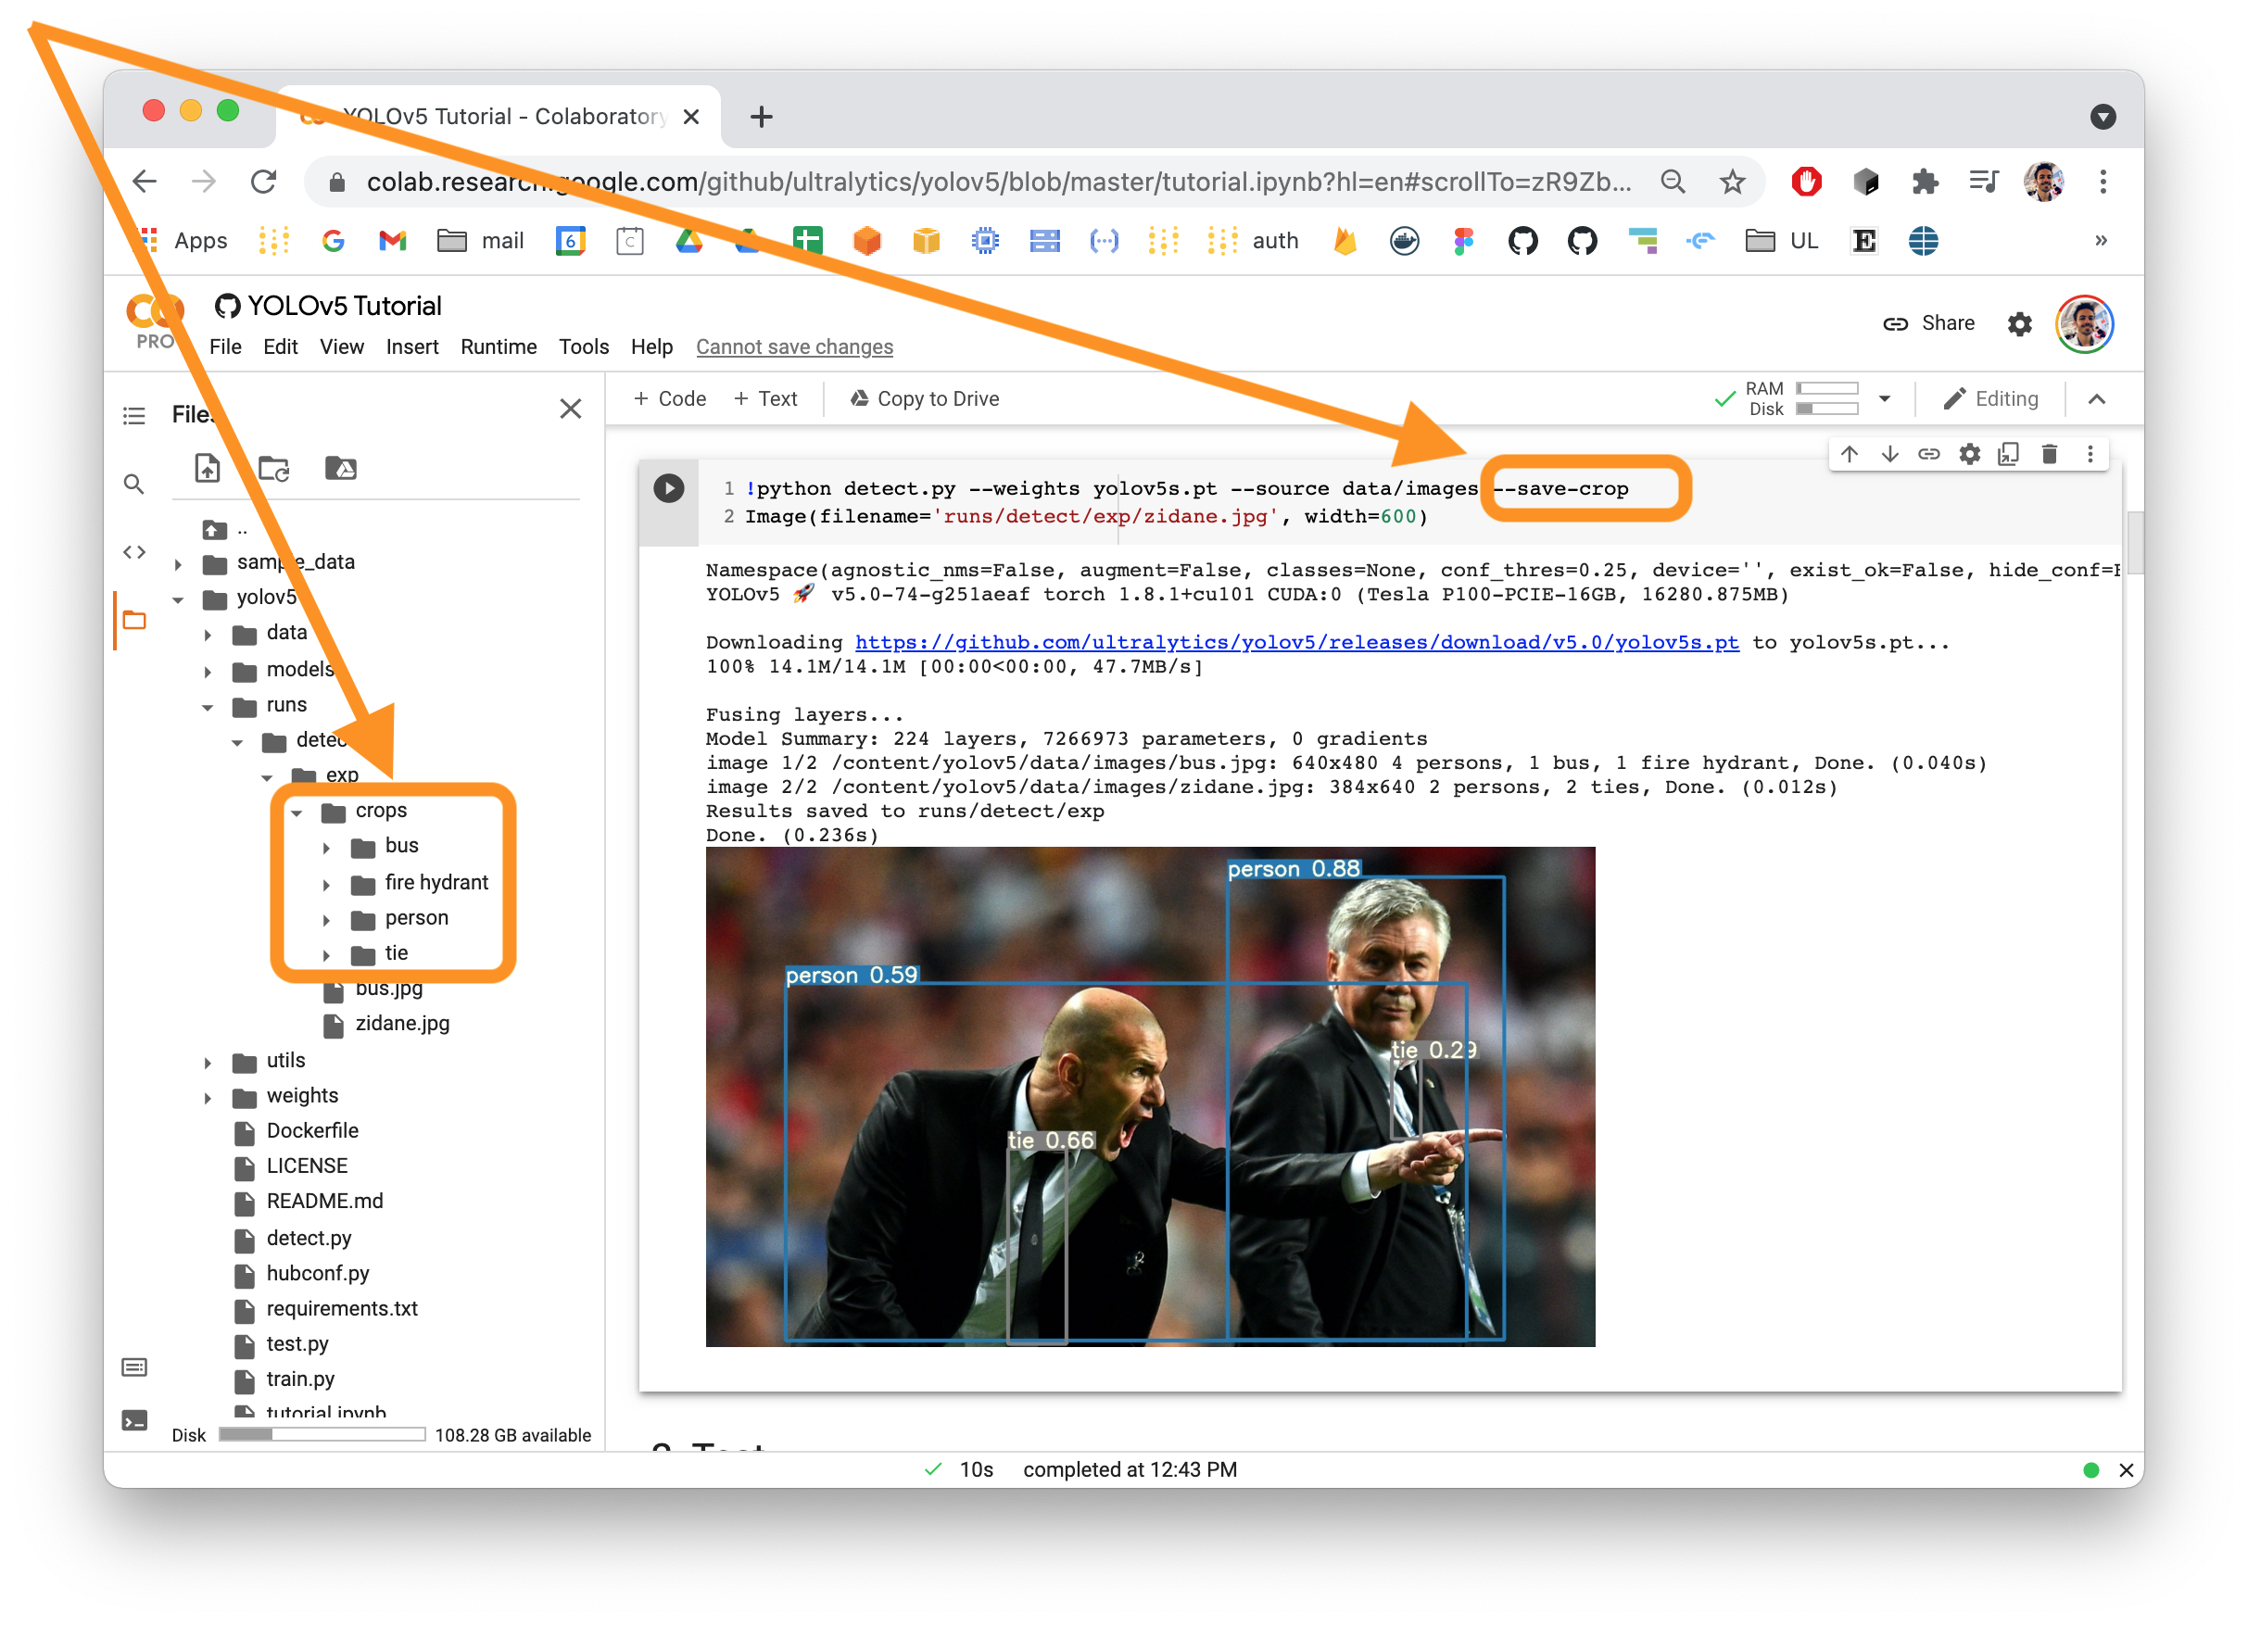Open the yolov5s.pt download link
Viewport: 2248px width, 1625px height.
tap(1295, 642)
